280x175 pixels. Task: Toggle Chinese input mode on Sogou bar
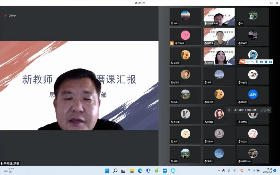coord(248,62)
